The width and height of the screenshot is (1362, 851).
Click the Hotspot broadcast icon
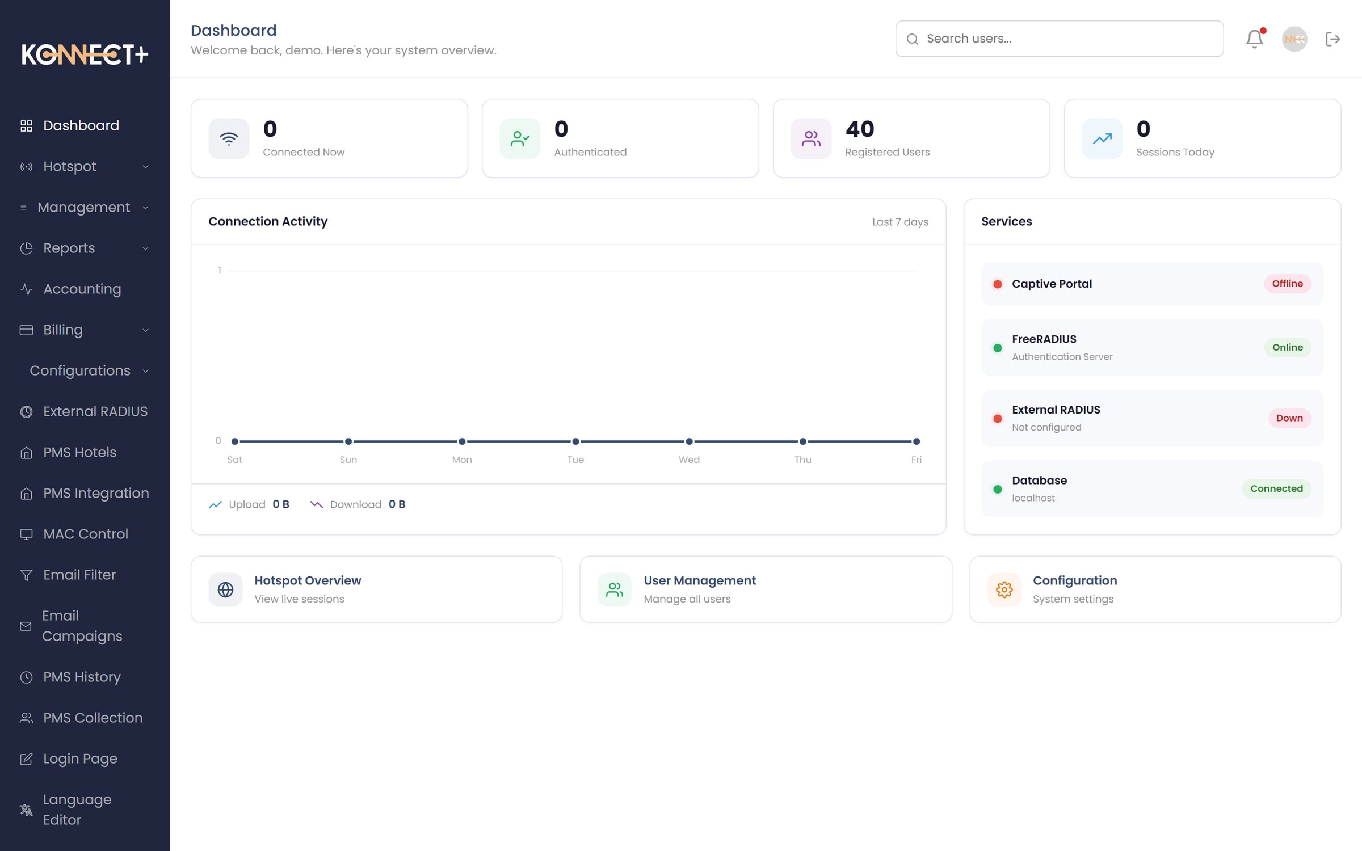(26, 167)
